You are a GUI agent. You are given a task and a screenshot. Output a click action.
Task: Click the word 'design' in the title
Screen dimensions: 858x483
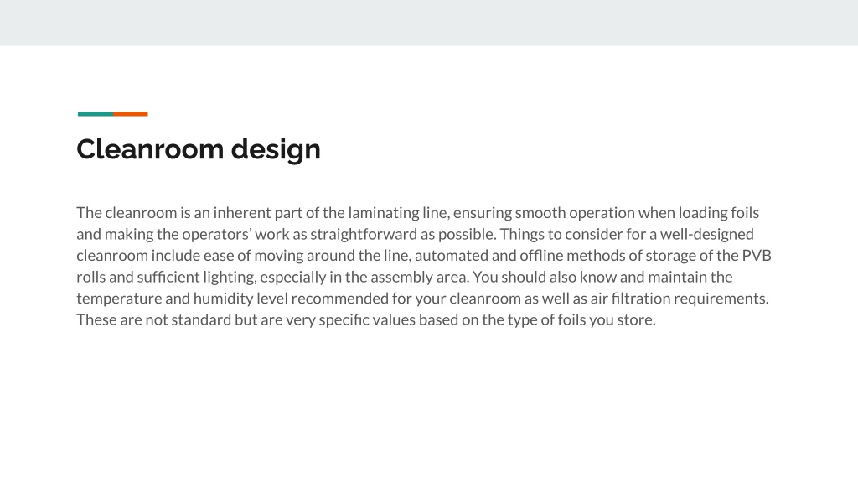coord(276,150)
